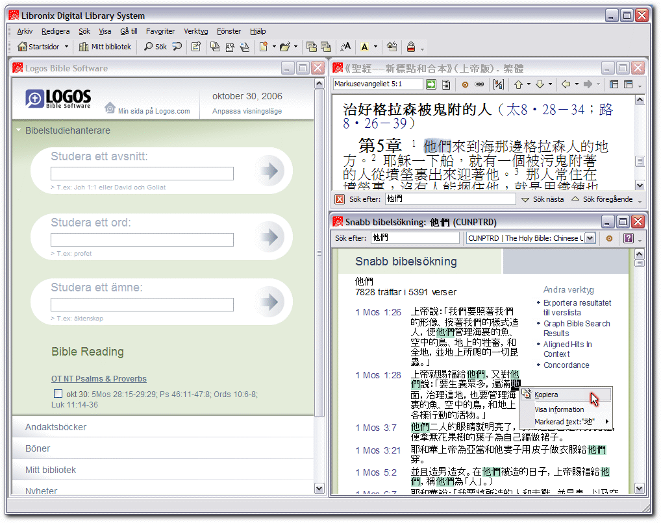Image resolution: width=661 pixels, height=523 pixels.
Task: Click scroll-down arrow of the search results pane
Action: (x=640, y=489)
